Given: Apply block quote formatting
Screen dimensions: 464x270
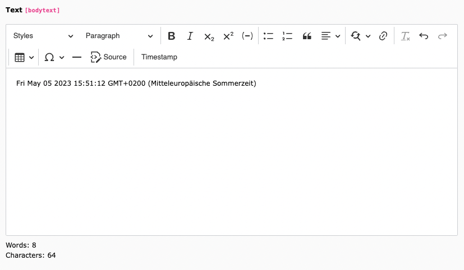Looking at the screenshot, I should (307, 36).
